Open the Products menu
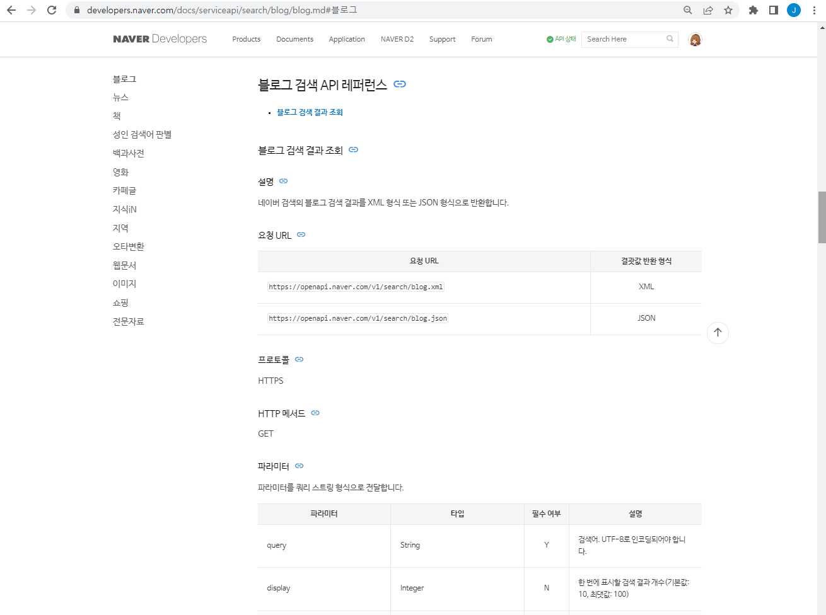Viewport: 826px width, 615px height. pyautogui.click(x=246, y=39)
